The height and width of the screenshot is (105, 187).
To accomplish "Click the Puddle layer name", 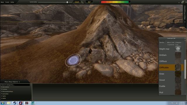I will click(162, 86).
